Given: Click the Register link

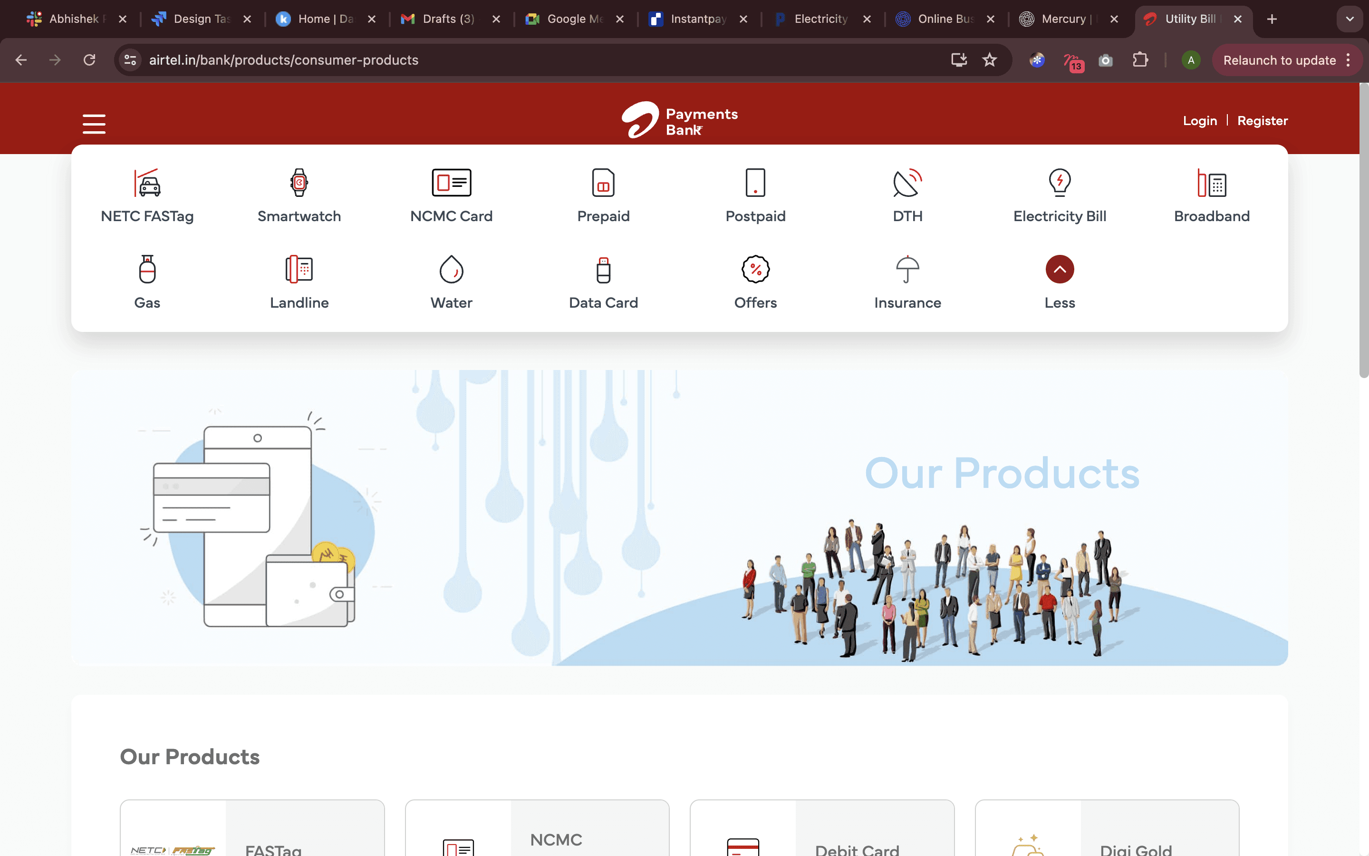Looking at the screenshot, I should (1262, 121).
